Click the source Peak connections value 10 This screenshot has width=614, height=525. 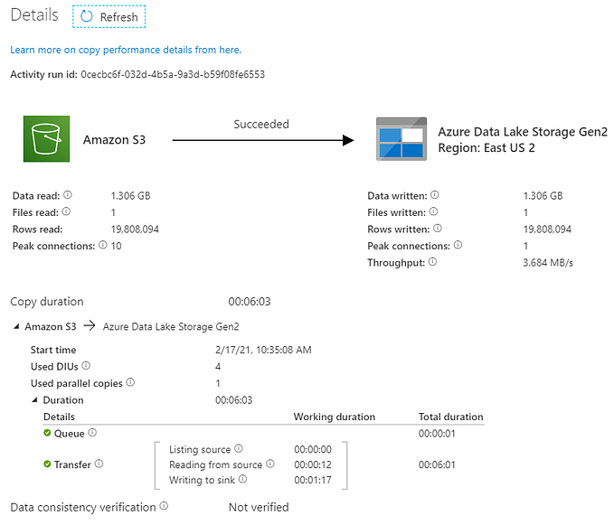[x=117, y=246]
